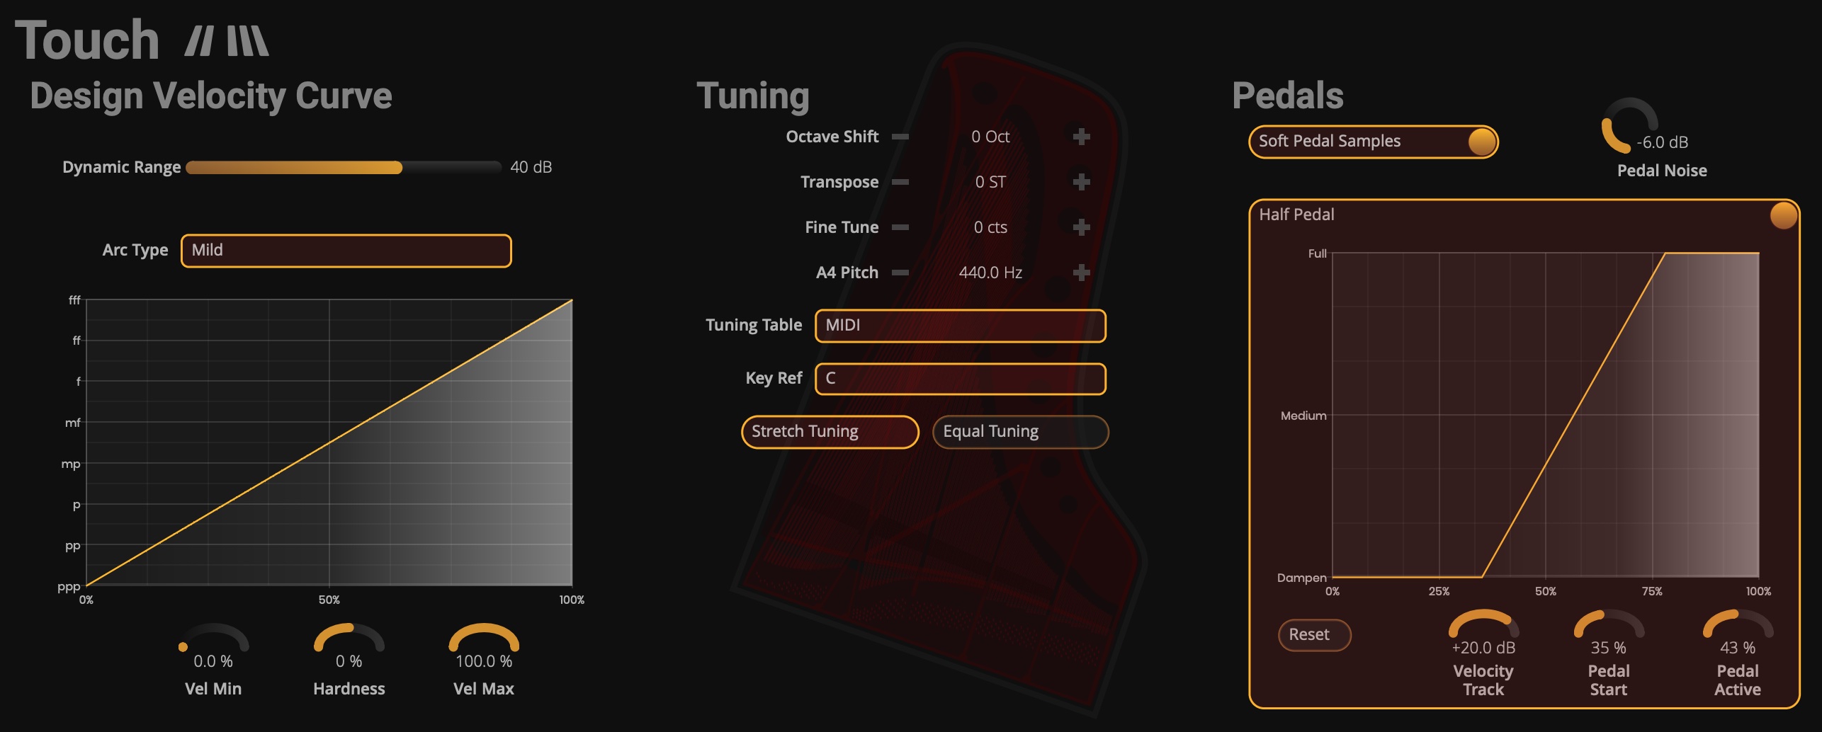Viewport: 1822px width, 732px height.
Task: Click the Octave Shift minus icon
Action: coord(900,137)
